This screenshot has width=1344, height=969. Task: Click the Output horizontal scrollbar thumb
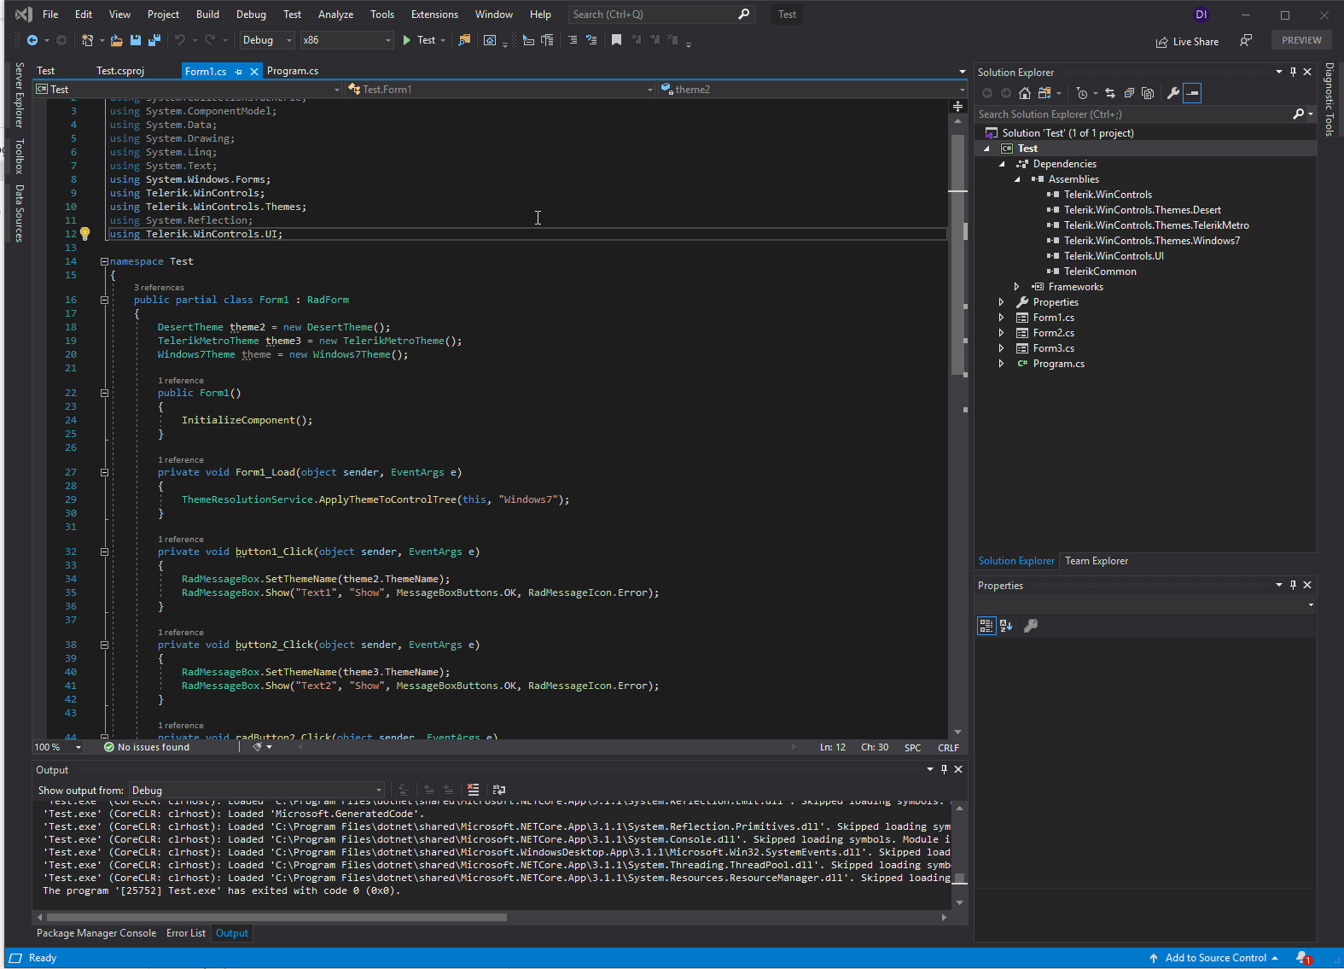(276, 918)
